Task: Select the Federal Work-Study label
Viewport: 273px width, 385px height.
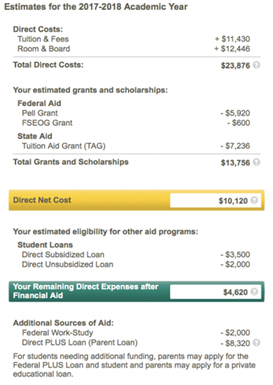Action: (x=57, y=333)
